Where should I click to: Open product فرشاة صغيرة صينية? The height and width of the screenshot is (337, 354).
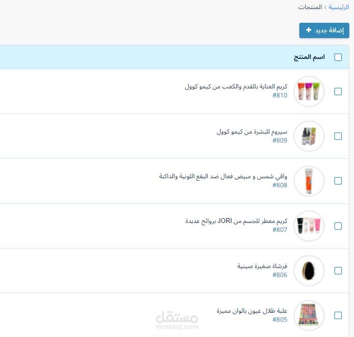(x=262, y=266)
